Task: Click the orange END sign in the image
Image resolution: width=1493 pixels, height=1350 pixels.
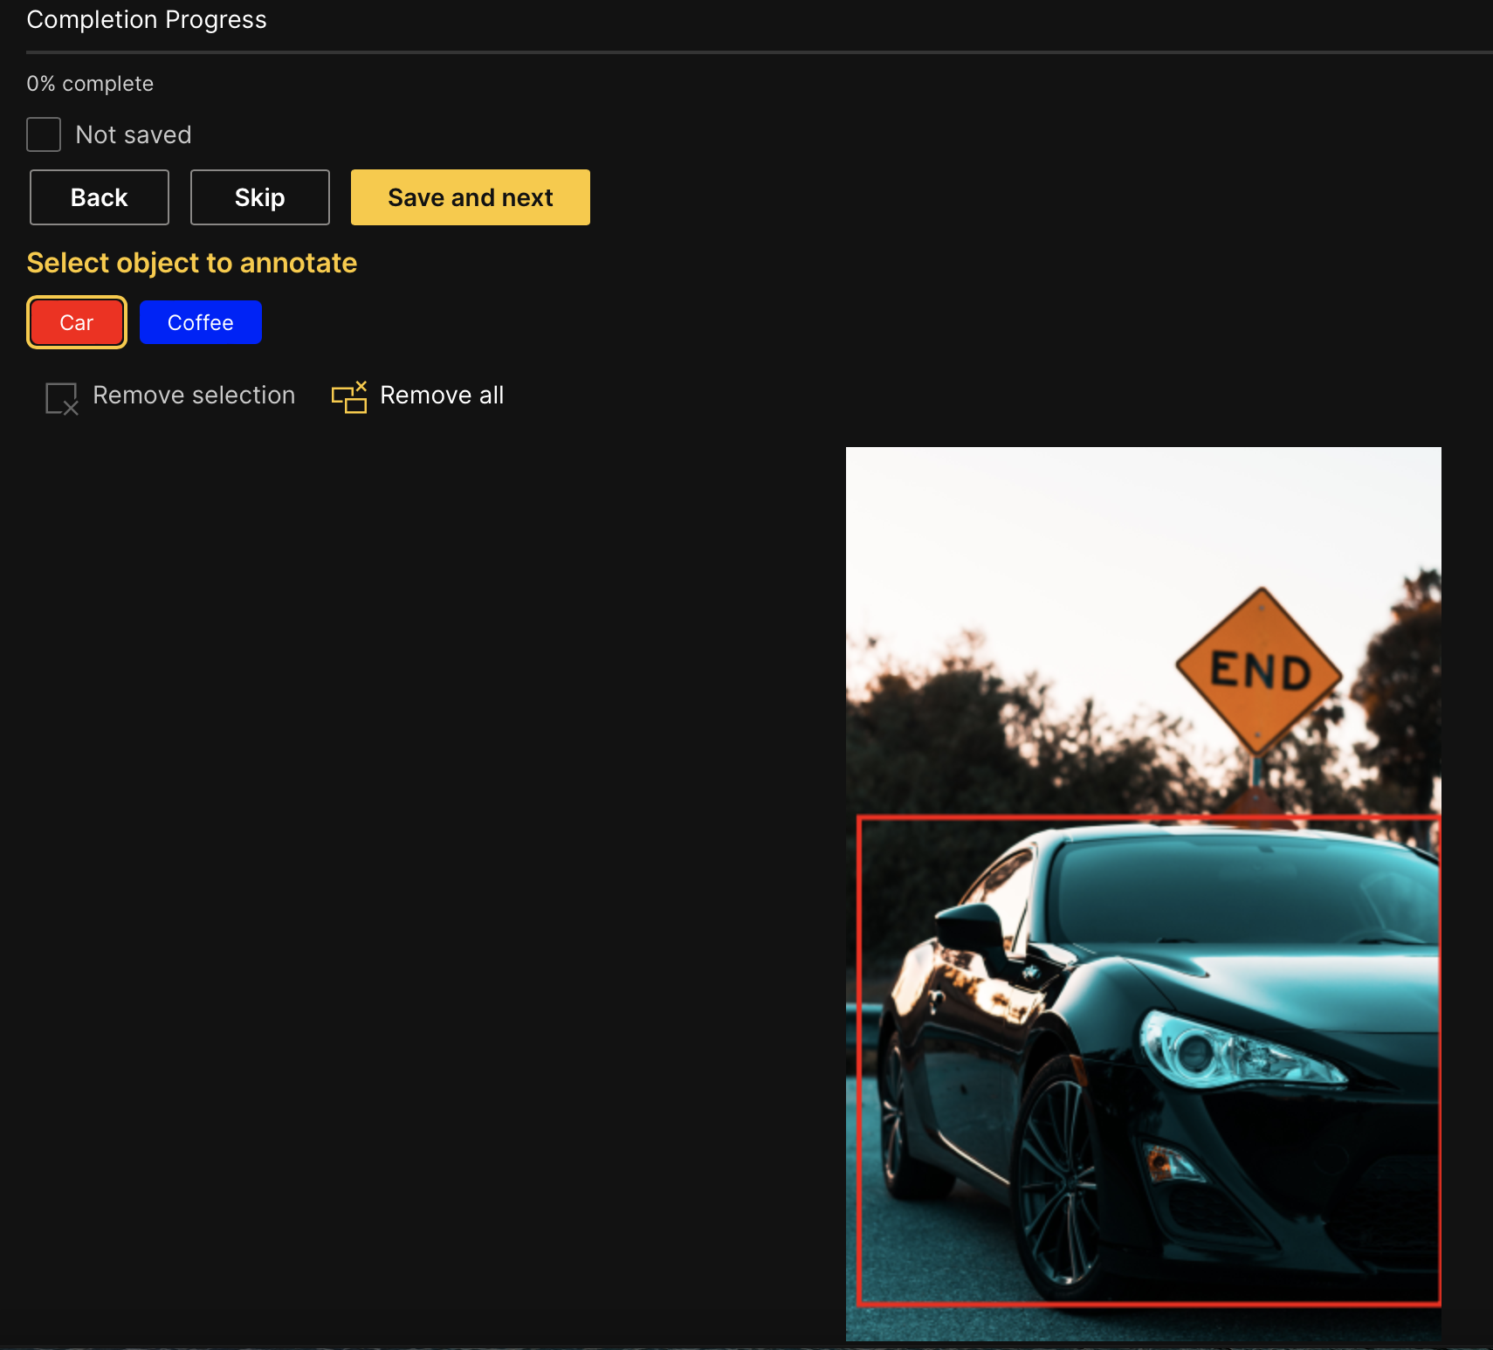Action: pyautogui.click(x=1258, y=671)
